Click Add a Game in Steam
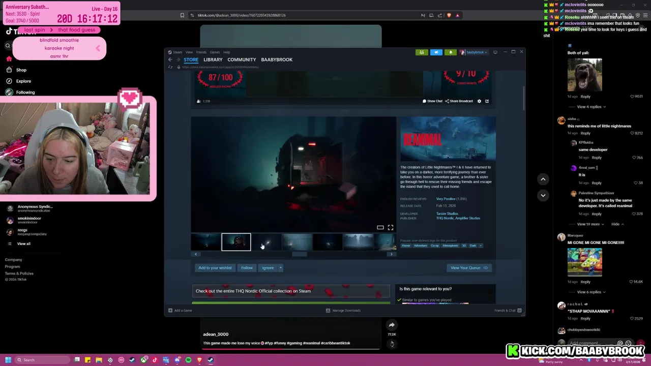This screenshot has width=651, height=366. 180,311
